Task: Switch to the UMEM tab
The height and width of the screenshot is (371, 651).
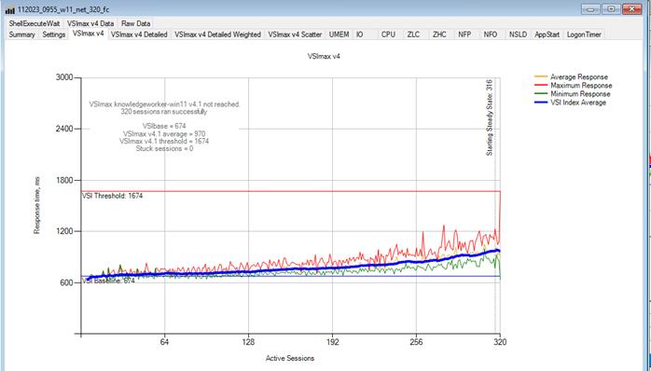Action: (x=339, y=34)
